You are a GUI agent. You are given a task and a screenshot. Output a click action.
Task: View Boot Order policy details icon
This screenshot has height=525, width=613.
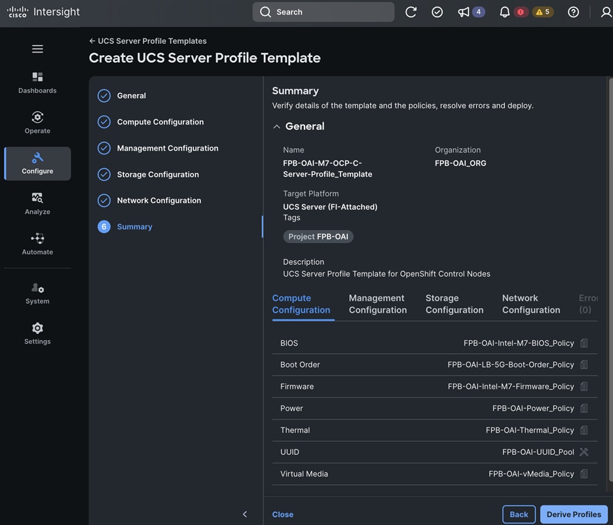(x=584, y=364)
